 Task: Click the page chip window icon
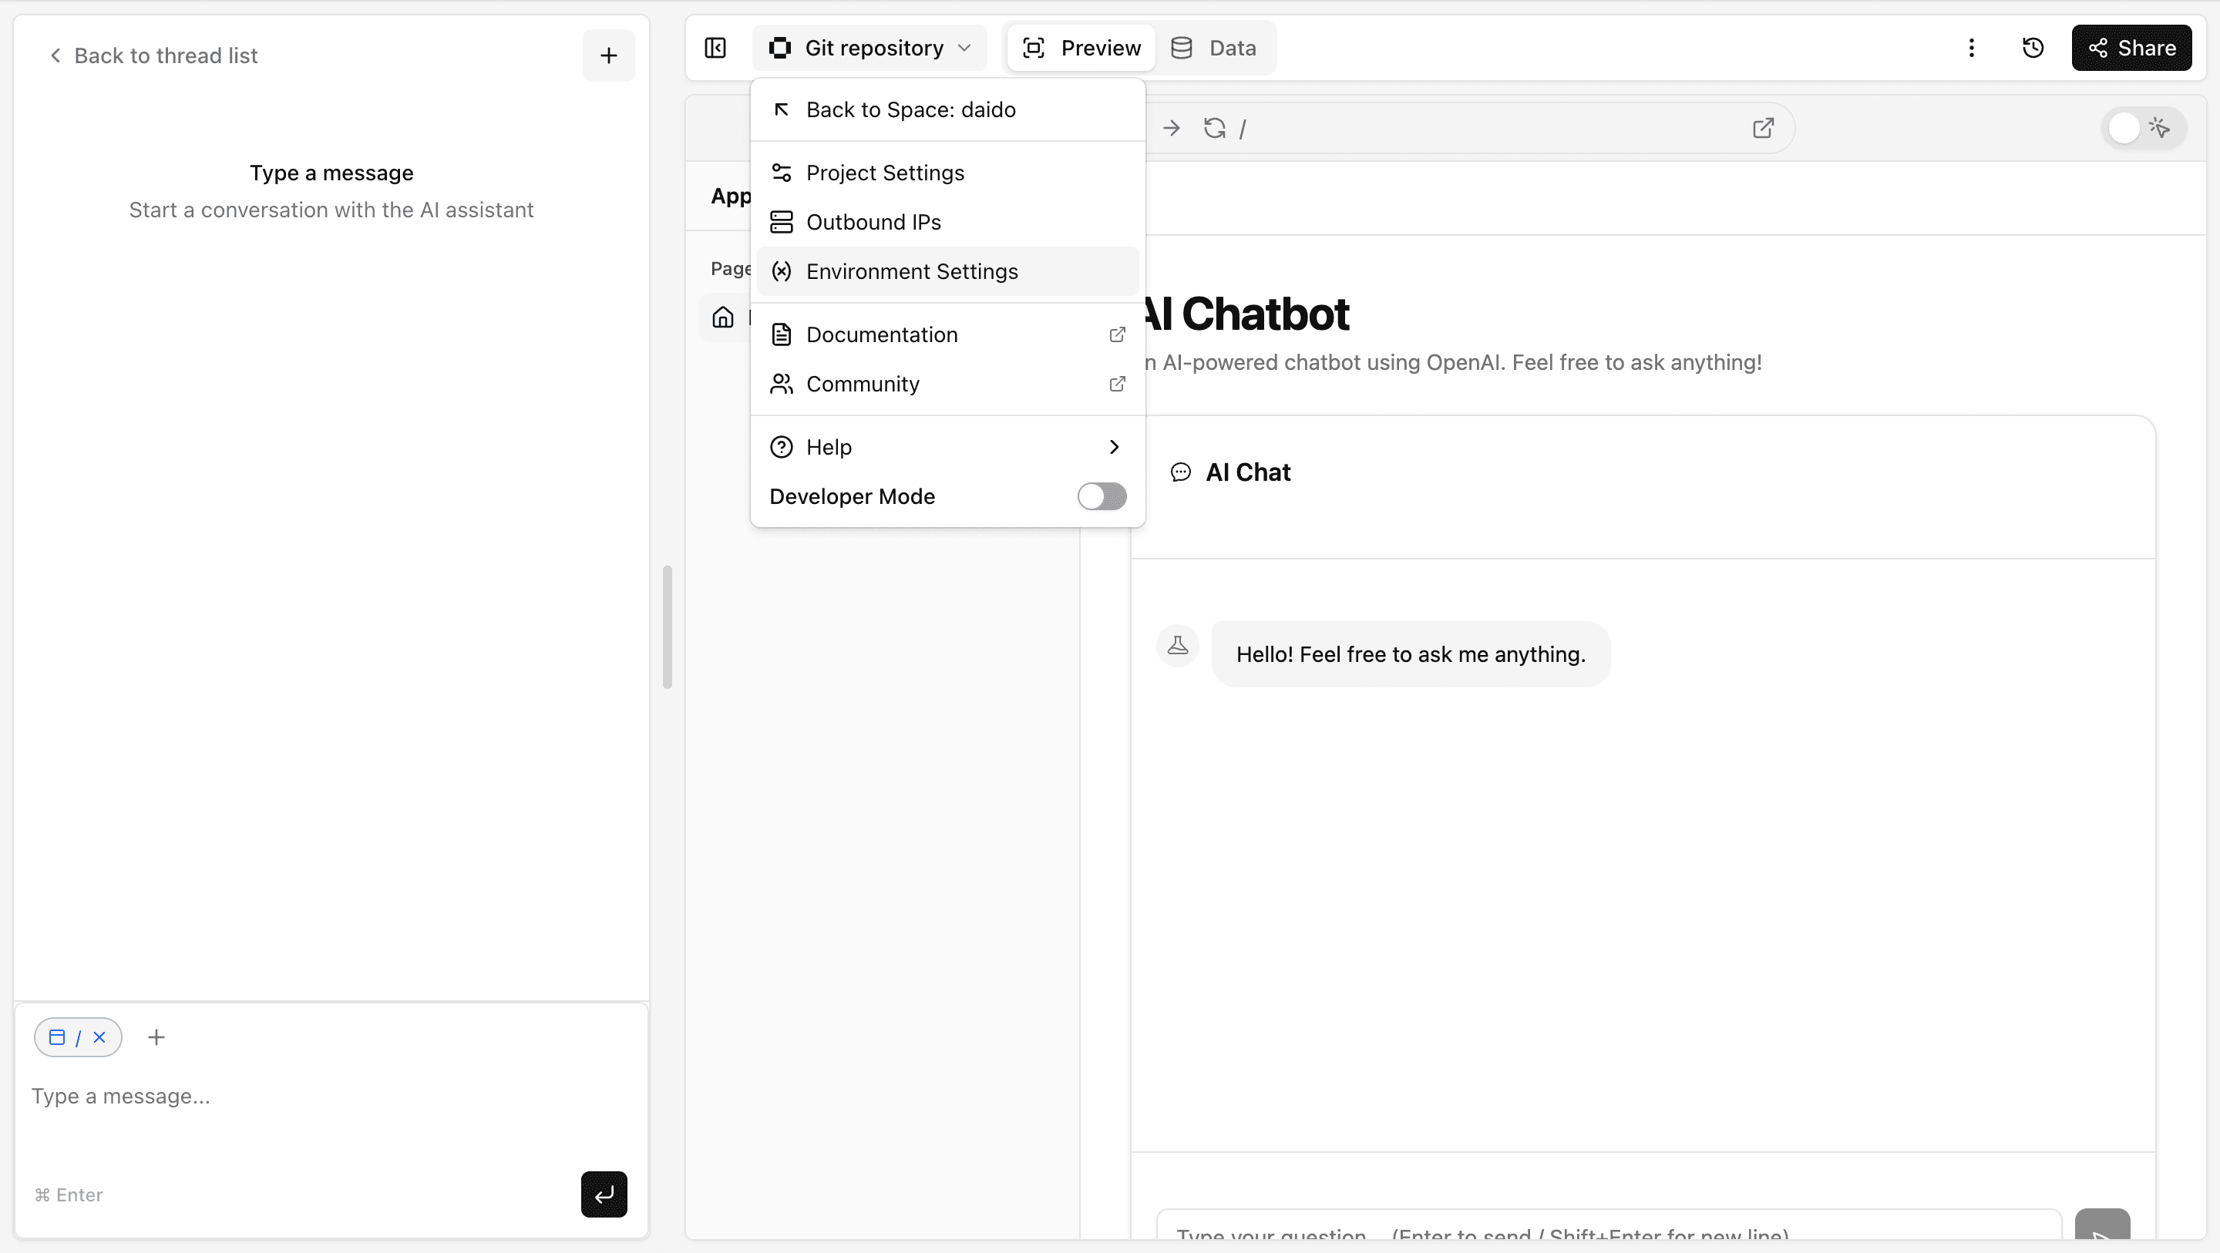(x=57, y=1036)
